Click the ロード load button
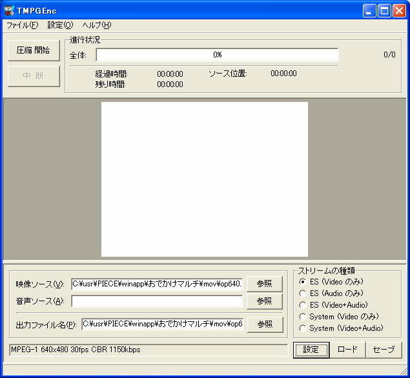The width and height of the screenshot is (410, 378). 347,350
